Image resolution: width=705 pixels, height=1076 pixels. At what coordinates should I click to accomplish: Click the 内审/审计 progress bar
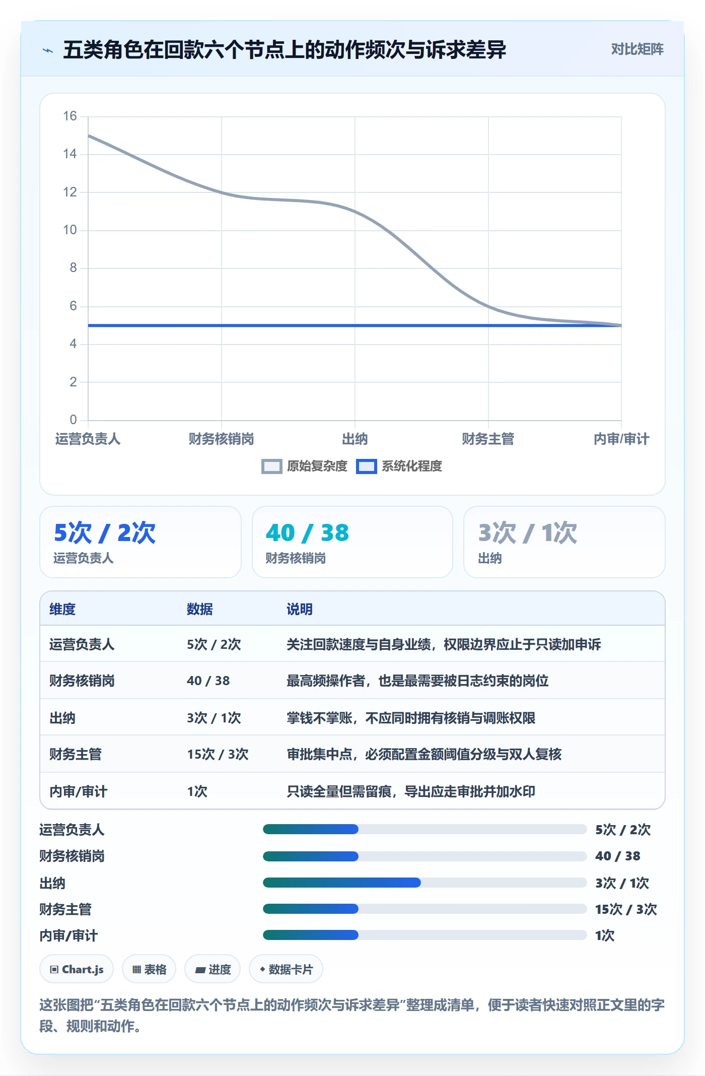(x=425, y=935)
